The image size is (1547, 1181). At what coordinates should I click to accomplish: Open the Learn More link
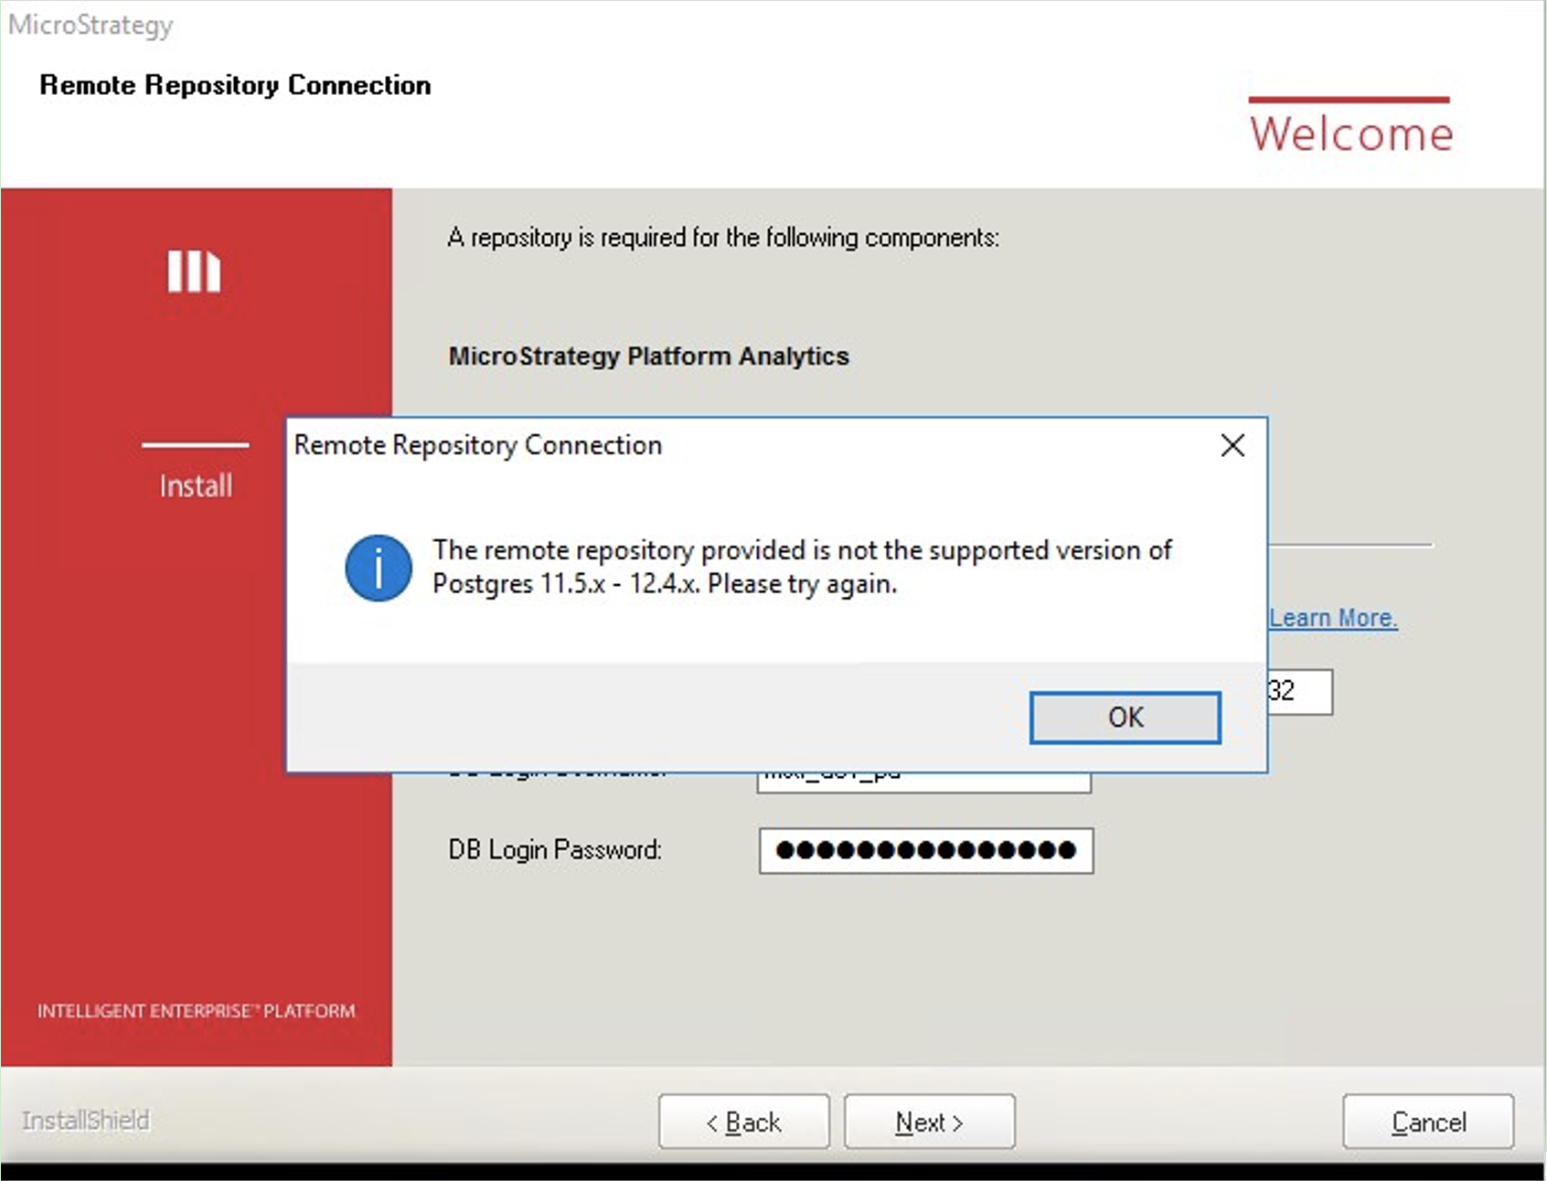[1332, 618]
